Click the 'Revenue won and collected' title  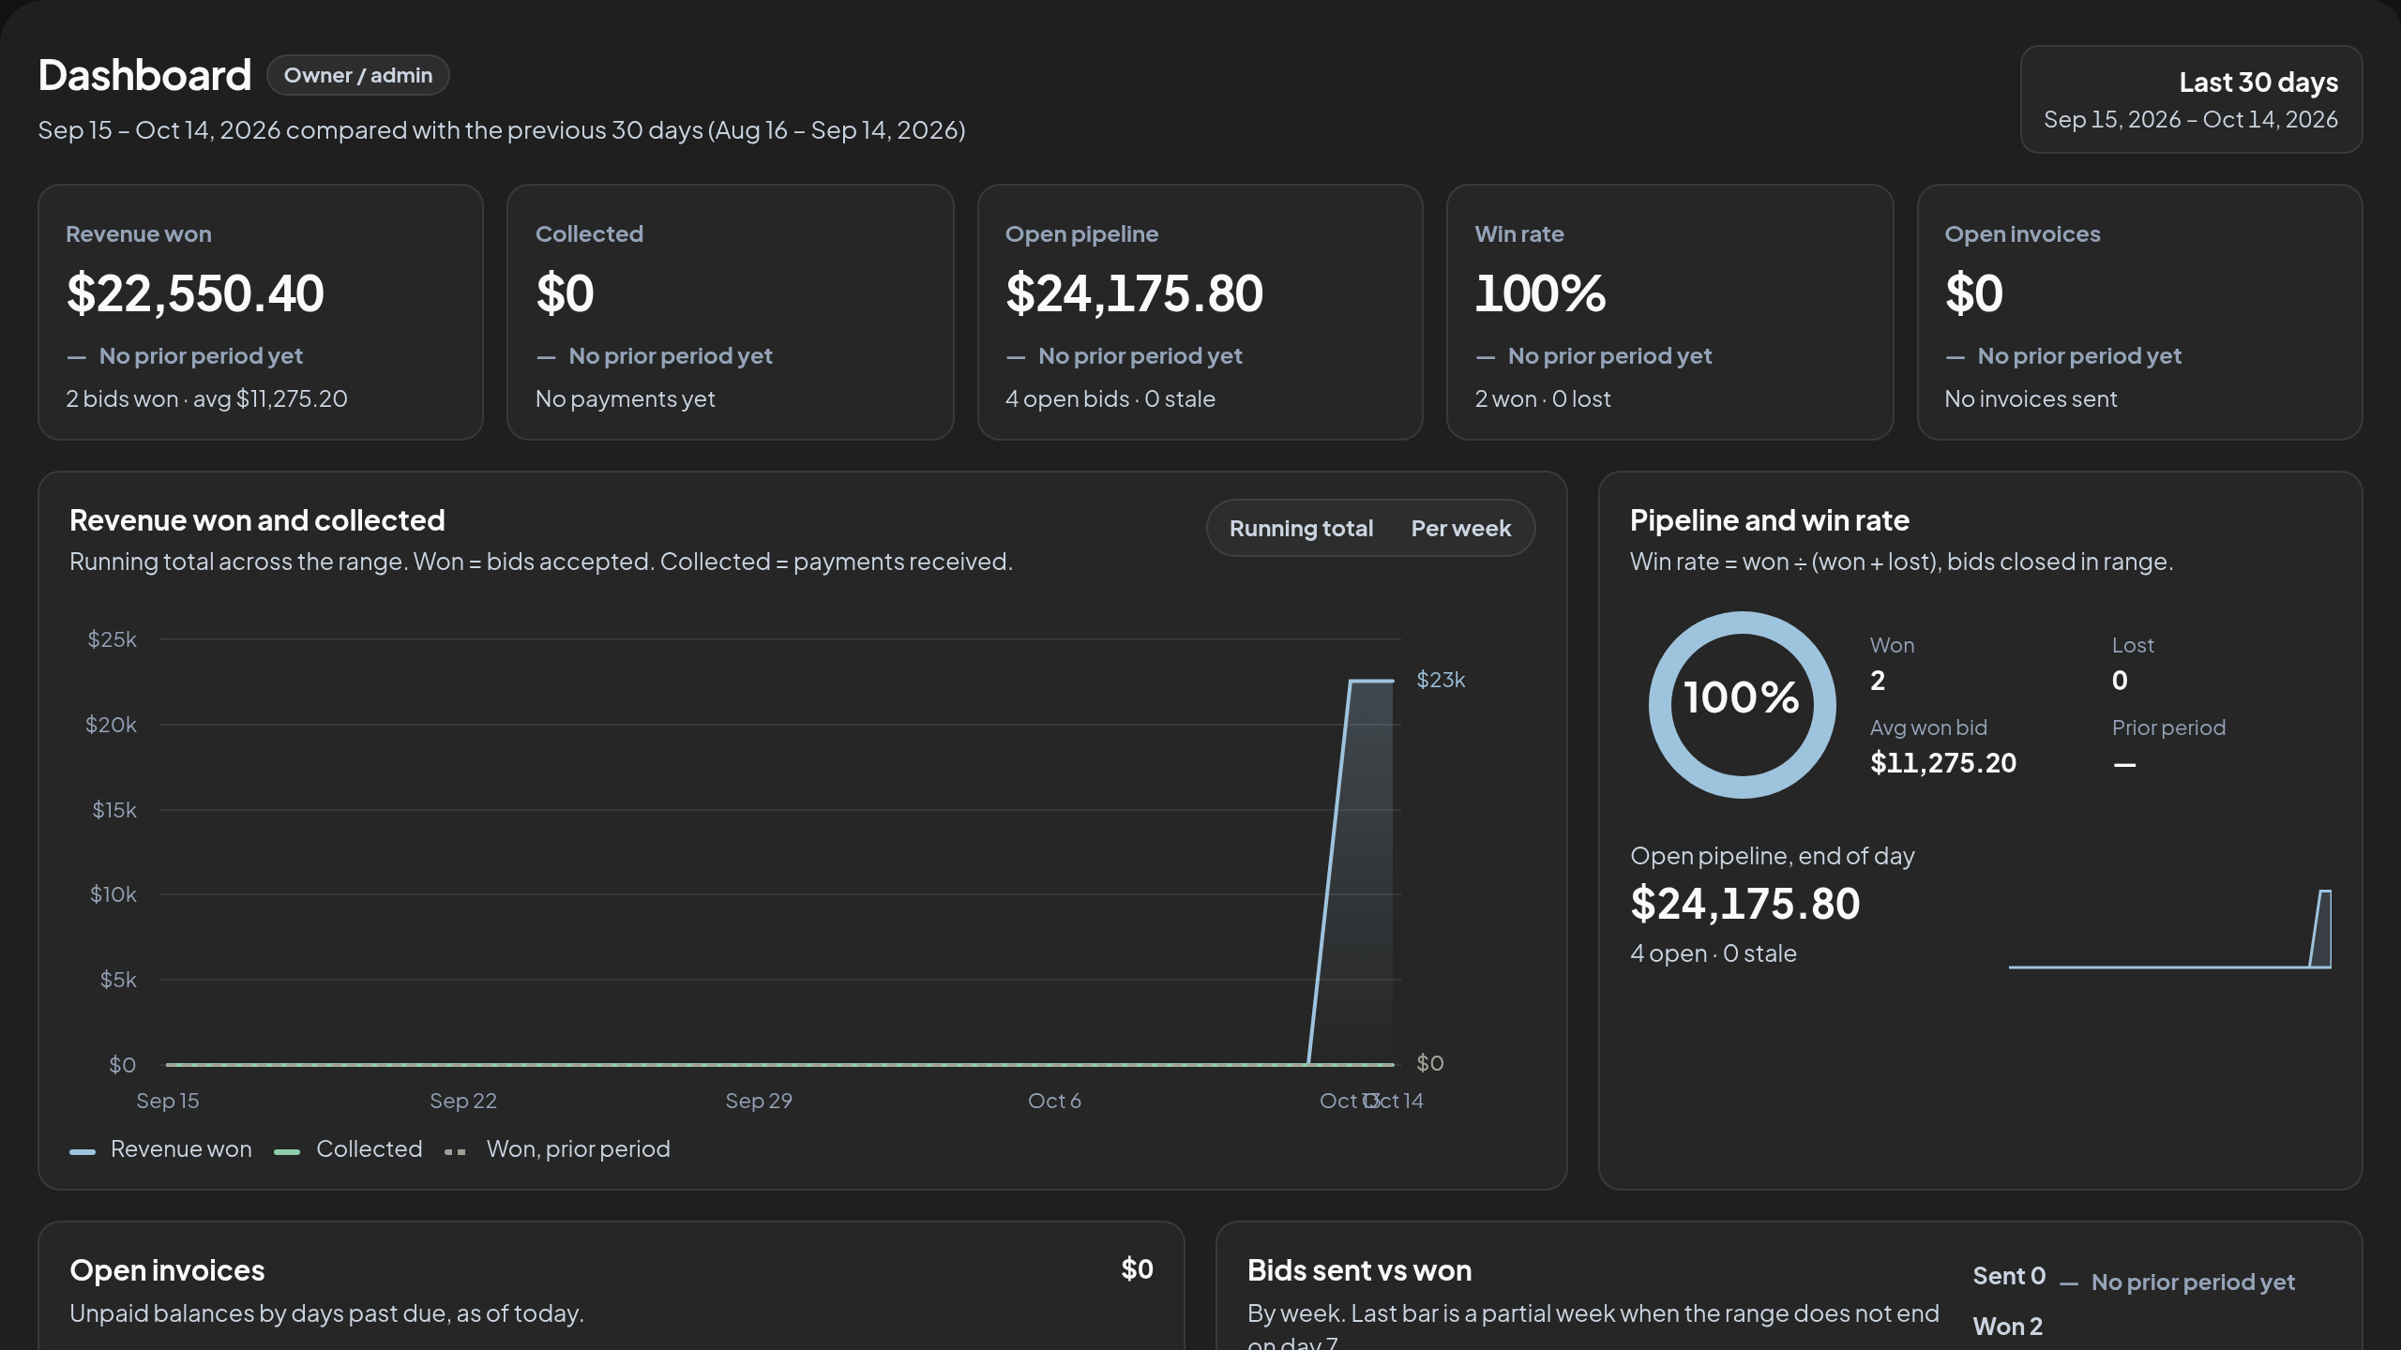[x=257, y=520]
